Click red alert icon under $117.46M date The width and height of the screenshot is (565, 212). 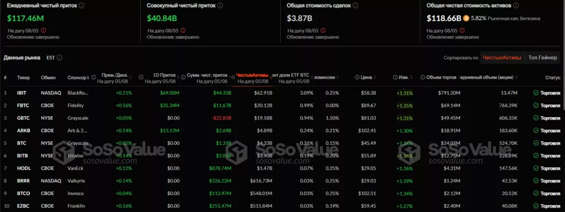tap(44, 30)
